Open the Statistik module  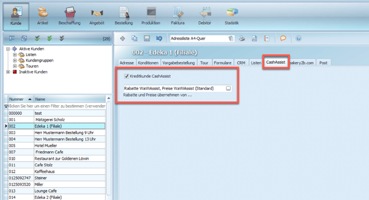[x=232, y=16]
